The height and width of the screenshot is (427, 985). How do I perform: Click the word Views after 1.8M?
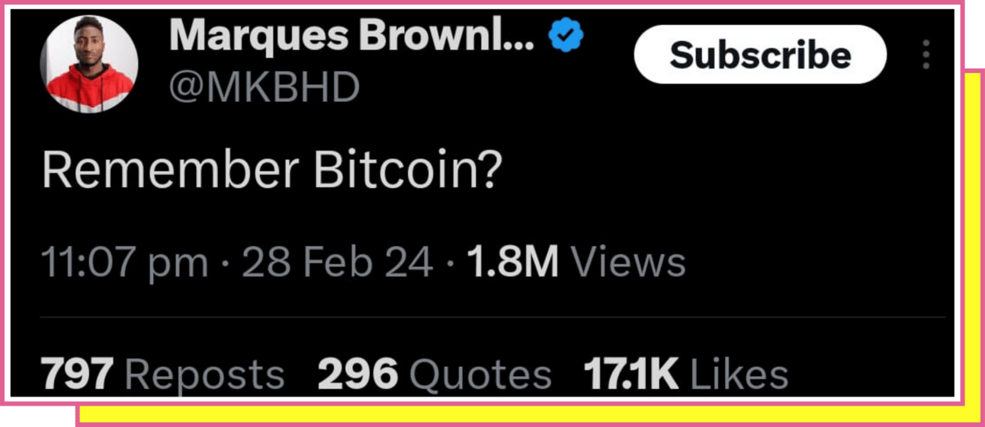tap(629, 263)
